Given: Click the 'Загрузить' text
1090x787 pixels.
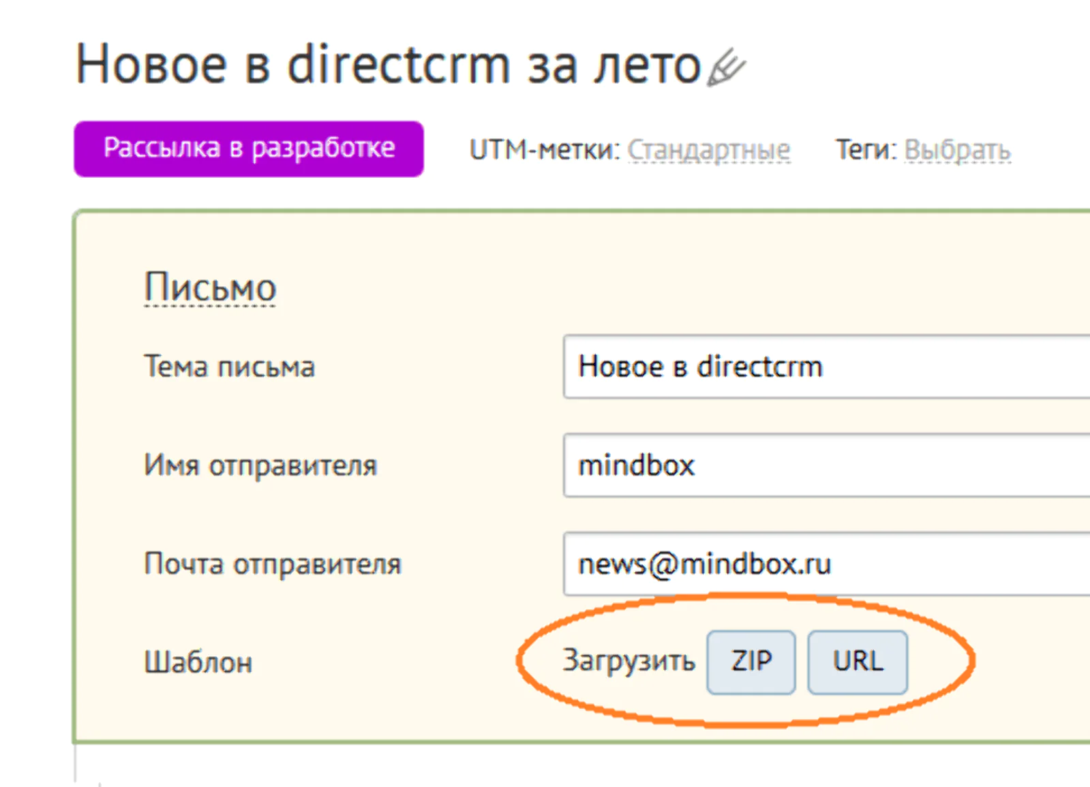Looking at the screenshot, I should coord(629,661).
